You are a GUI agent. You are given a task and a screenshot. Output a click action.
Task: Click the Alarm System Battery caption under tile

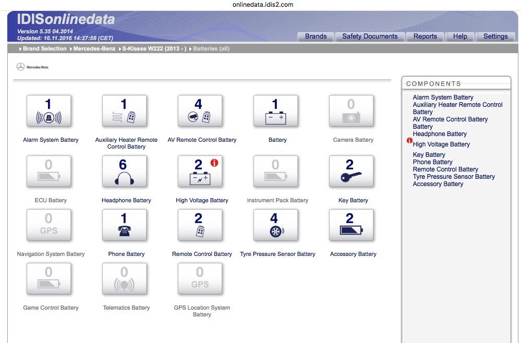(x=51, y=140)
